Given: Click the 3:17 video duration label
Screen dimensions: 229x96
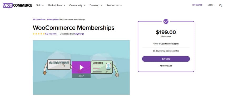Looking at the screenshot, I should pyautogui.click(x=81, y=76).
